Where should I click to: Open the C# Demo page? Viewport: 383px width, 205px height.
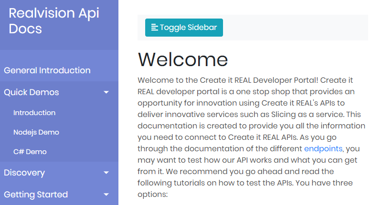tap(30, 152)
